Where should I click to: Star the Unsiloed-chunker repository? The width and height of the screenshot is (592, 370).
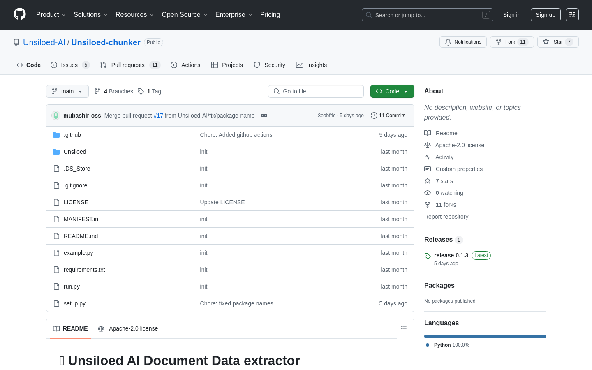(558, 42)
